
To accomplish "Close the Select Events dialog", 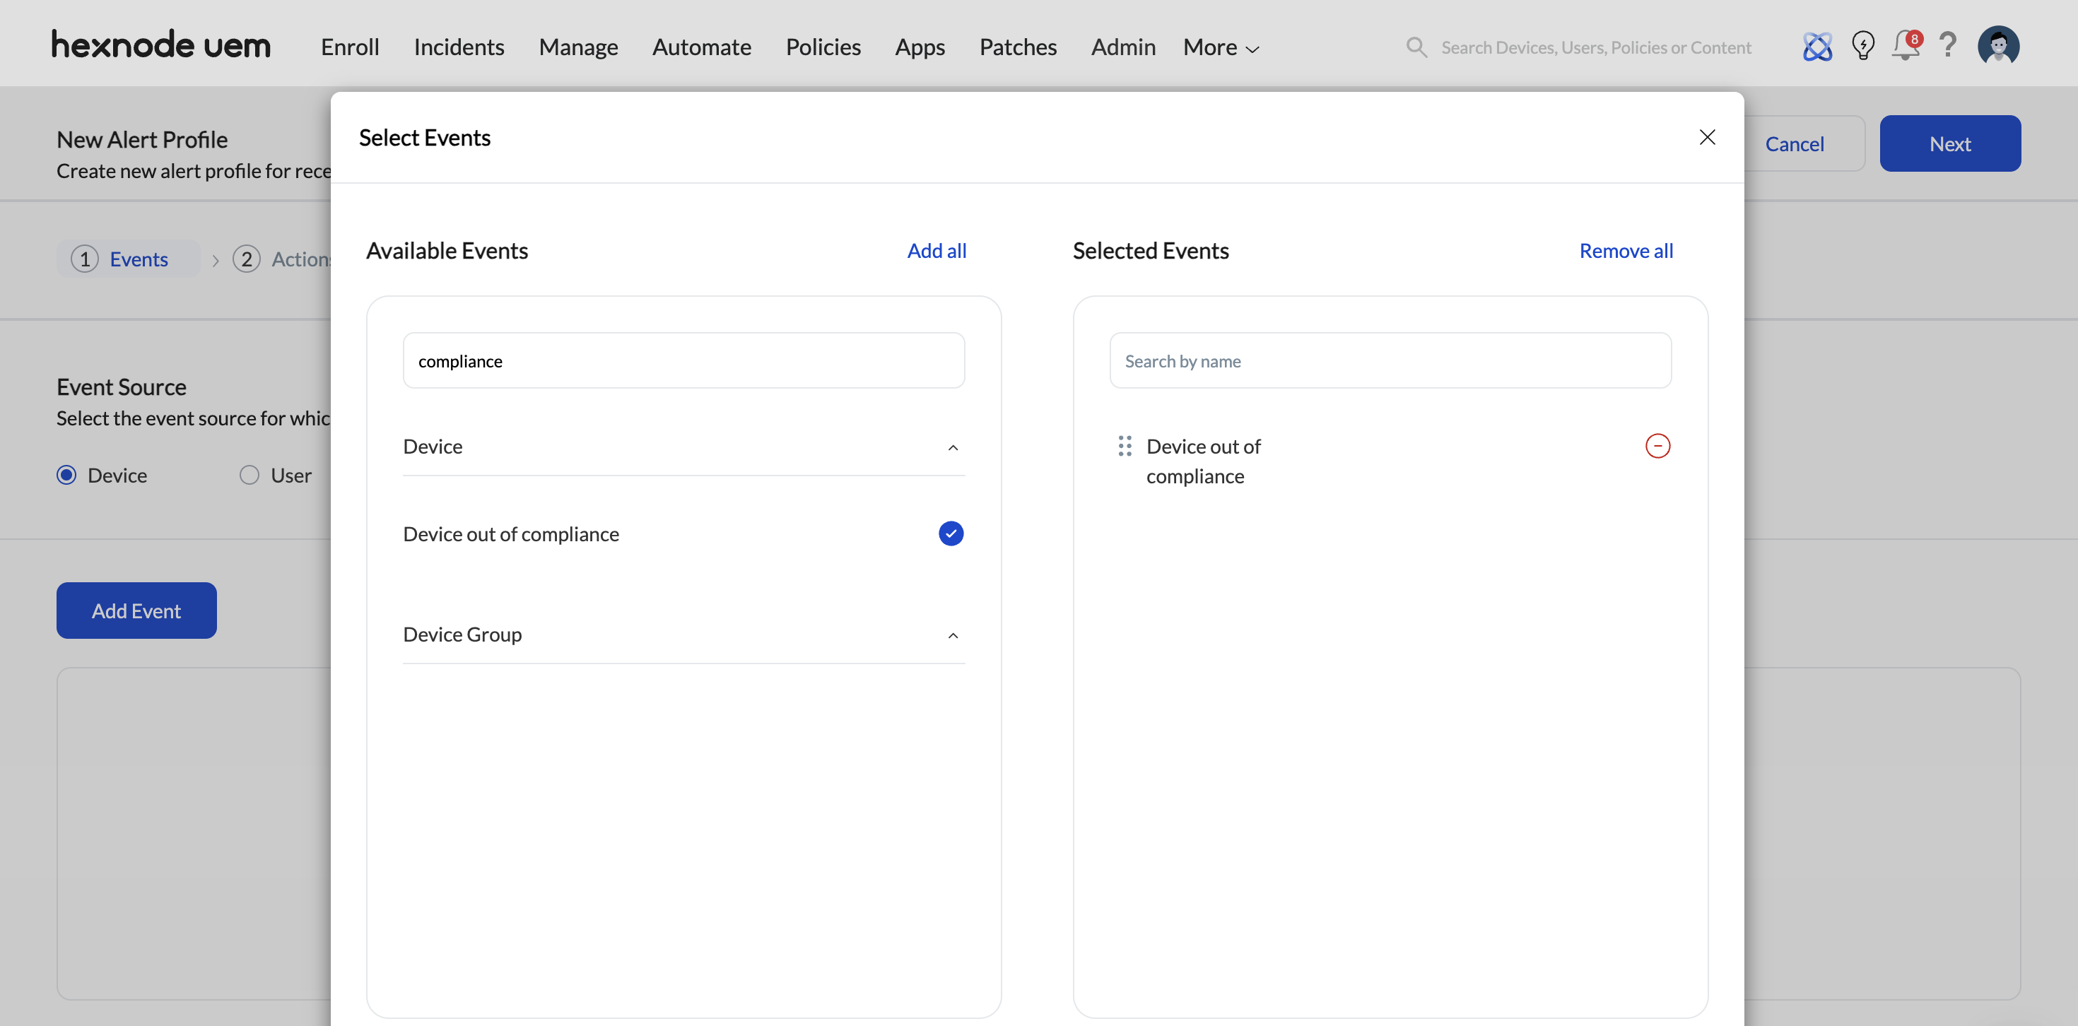I will pos(1707,137).
